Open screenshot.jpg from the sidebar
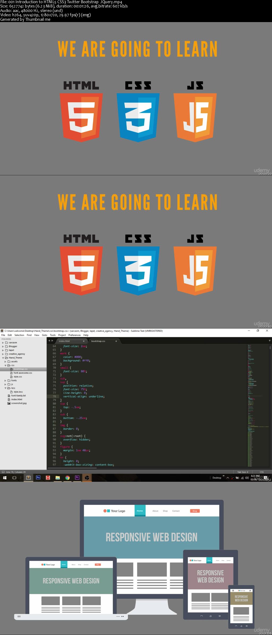This screenshot has height=635, width=272. (19, 403)
